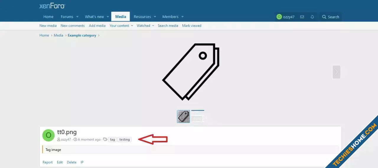Click Example category in the breadcrumb
The width and height of the screenshot is (378, 168).
[82, 35]
